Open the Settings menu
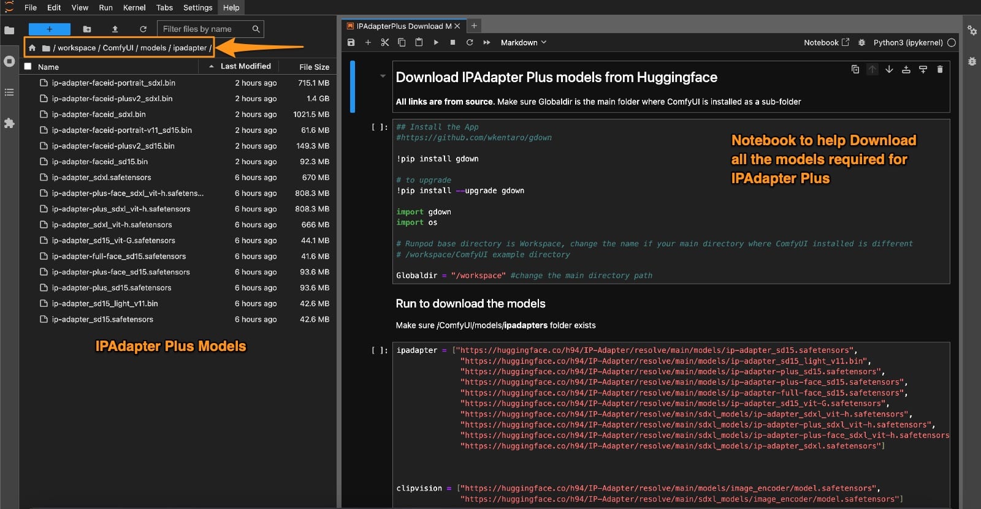The image size is (981, 509). pyautogui.click(x=197, y=7)
